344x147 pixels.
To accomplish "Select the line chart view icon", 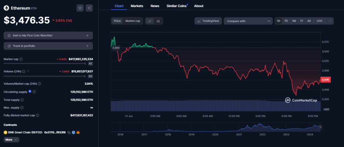I will (x=150, y=21).
